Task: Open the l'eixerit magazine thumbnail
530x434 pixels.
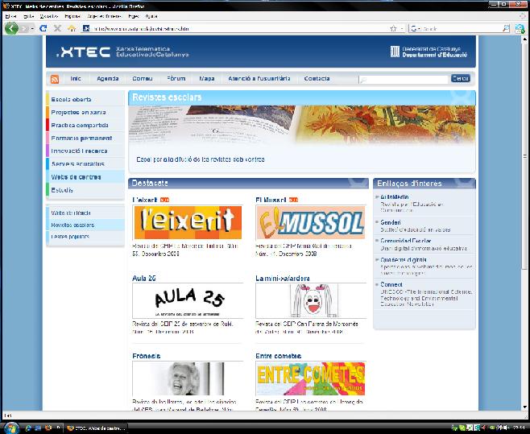Action: tap(187, 223)
